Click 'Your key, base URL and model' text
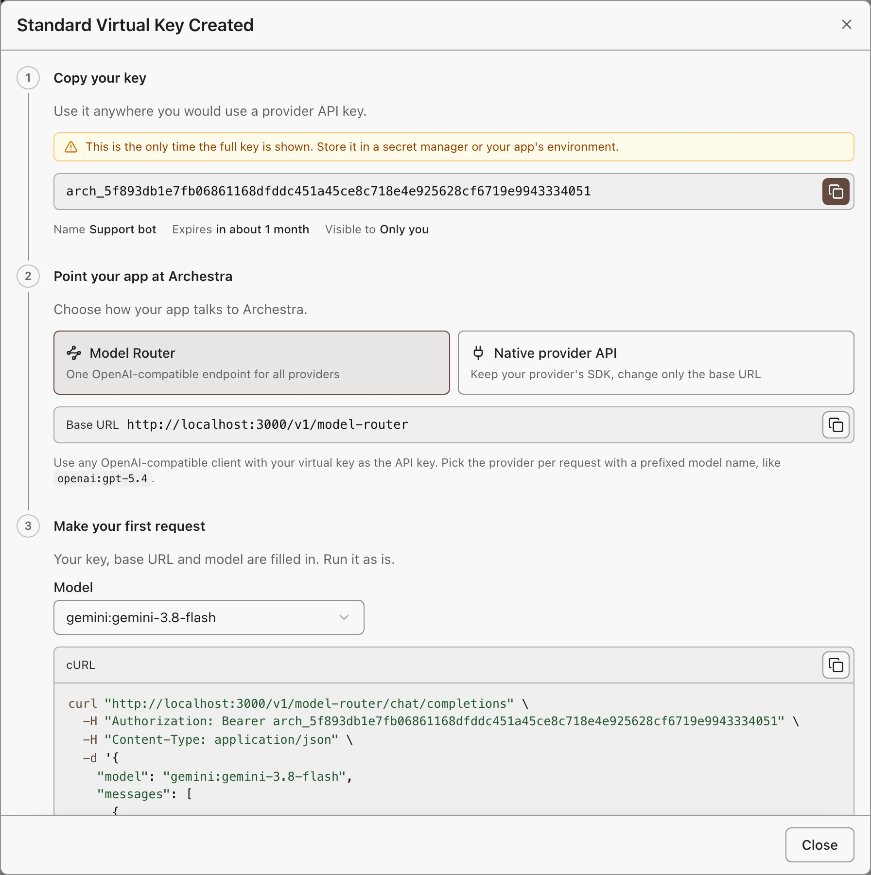 click(x=224, y=560)
